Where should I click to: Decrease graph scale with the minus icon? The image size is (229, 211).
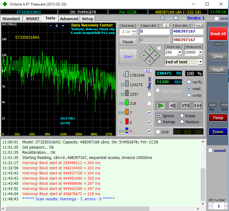(x=51, y=26)
